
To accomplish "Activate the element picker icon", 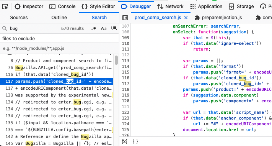I will [x=5, y=7].
